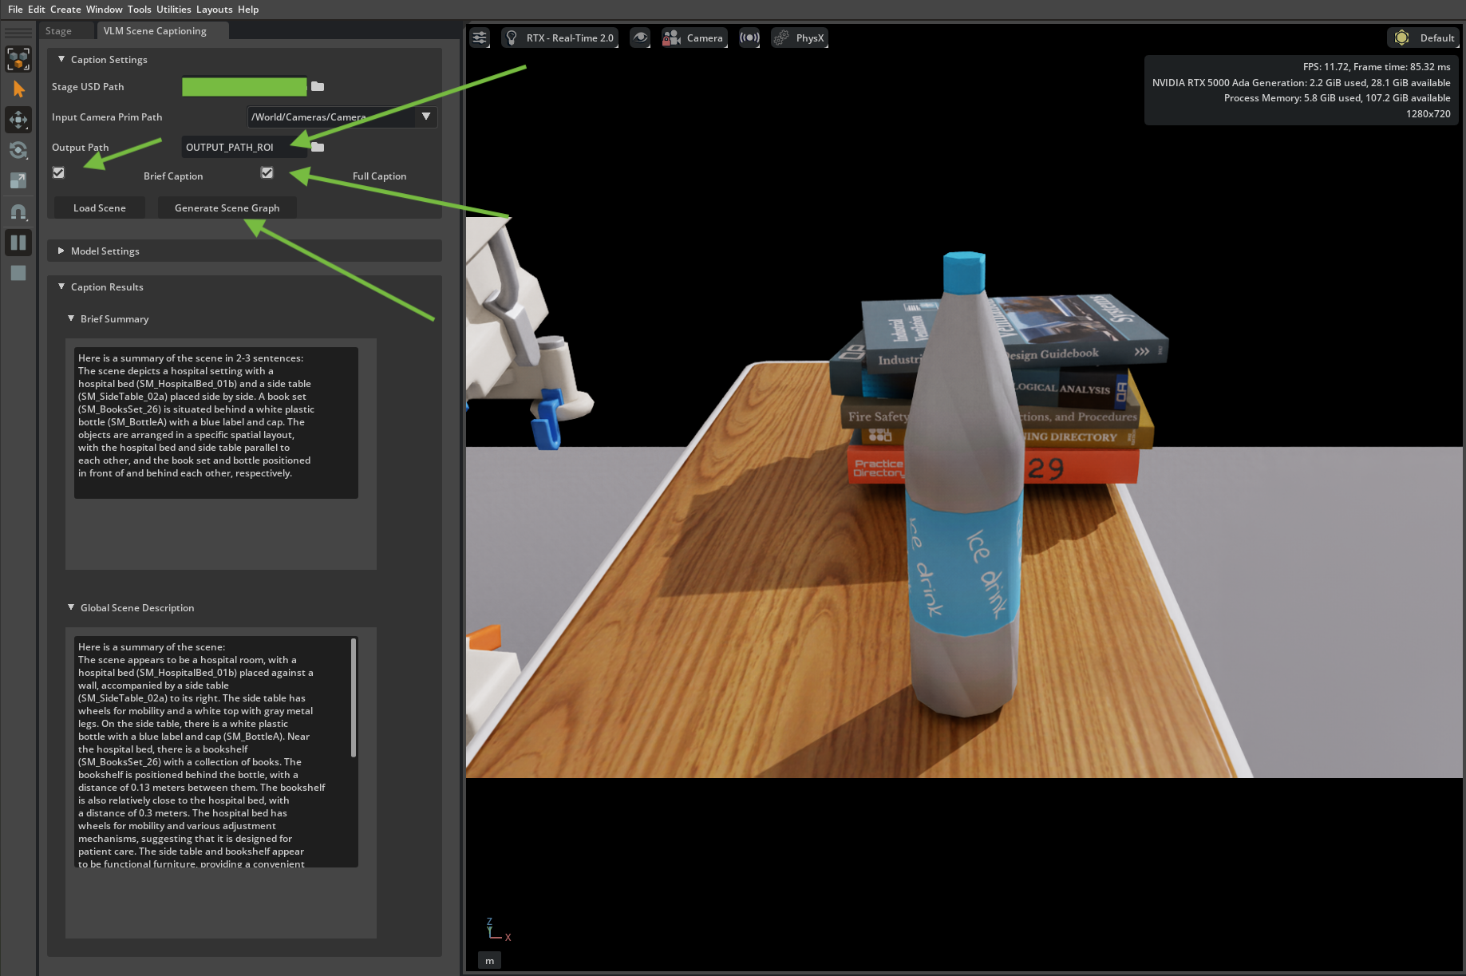Uncheck the Full Caption checkbox
The width and height of the screenshot is (1466, 976).
click(x=267, y=172)
